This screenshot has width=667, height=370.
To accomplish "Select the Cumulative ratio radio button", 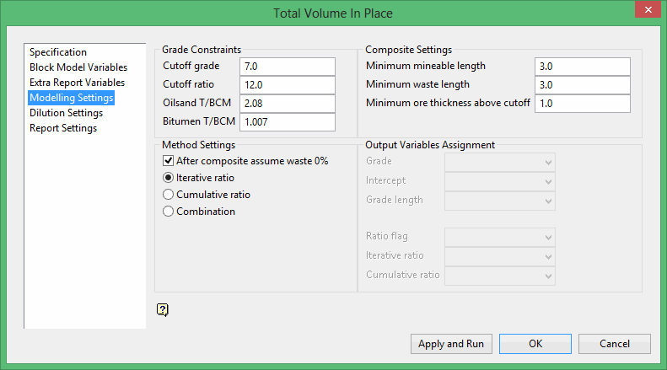I will click(168, 195).
